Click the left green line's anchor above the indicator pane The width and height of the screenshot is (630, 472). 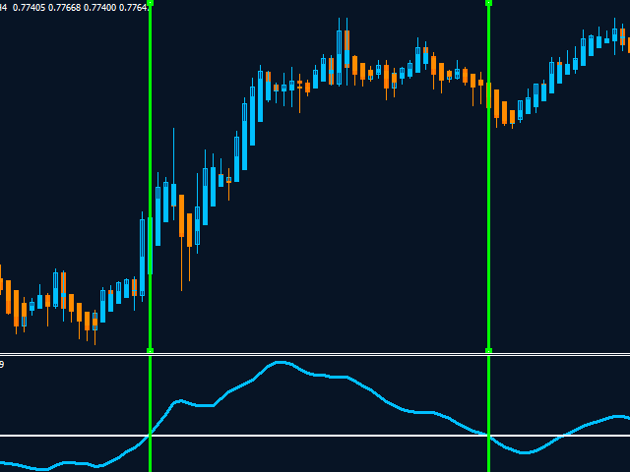[x=151, y=350]
